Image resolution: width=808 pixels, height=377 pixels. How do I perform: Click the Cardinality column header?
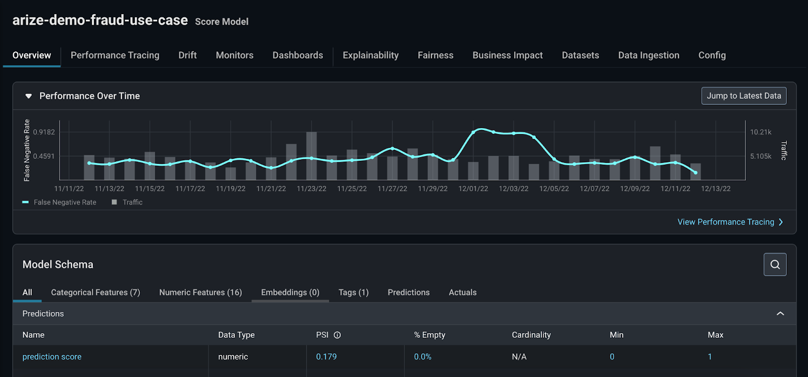(x=531, y=335)
